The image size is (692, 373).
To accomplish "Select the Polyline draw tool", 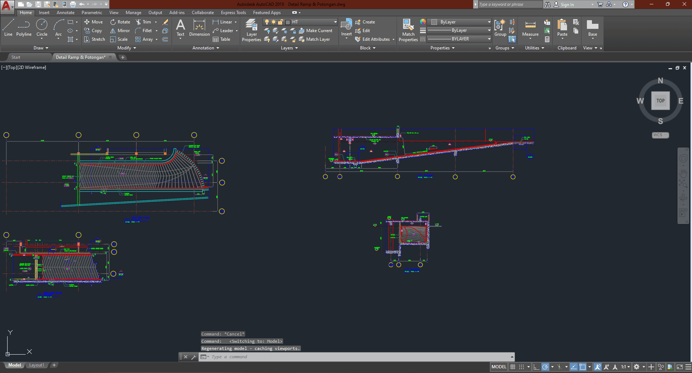I will (23, 28).
